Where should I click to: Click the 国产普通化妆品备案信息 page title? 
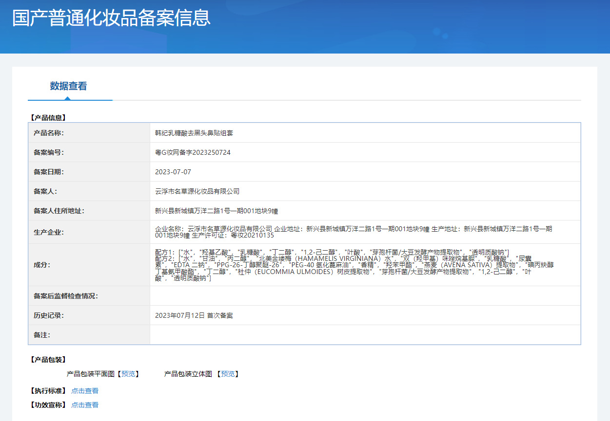click(112, 18)
